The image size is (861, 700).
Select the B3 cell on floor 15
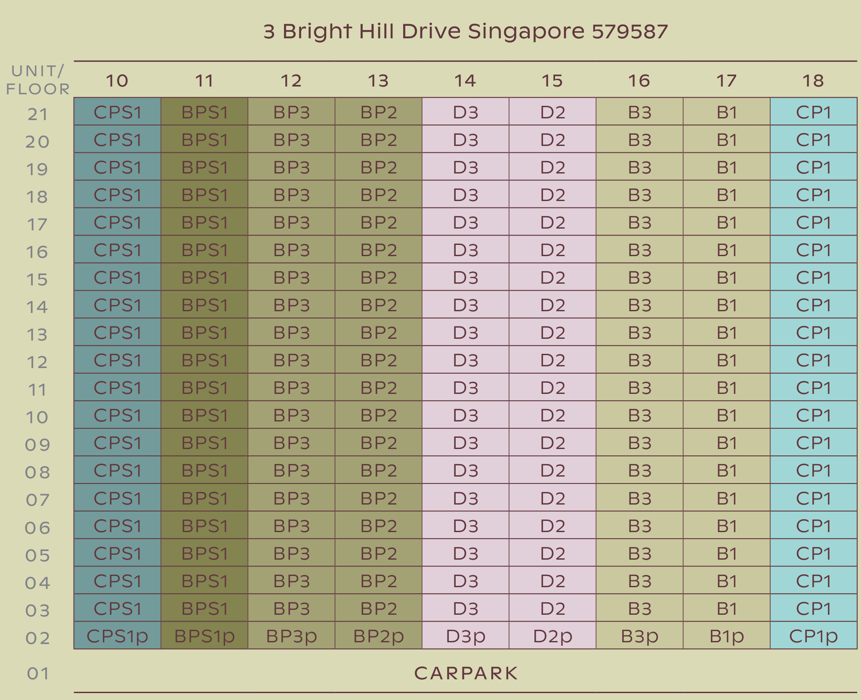click(639, 277)
